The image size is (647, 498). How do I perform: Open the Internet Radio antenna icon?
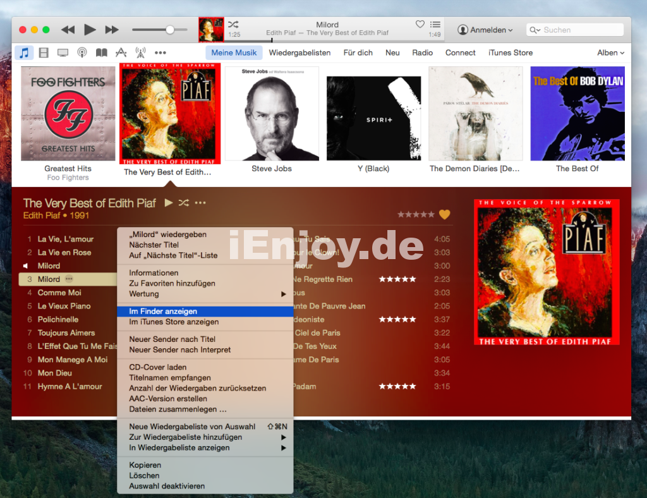[x=141, y=52]
